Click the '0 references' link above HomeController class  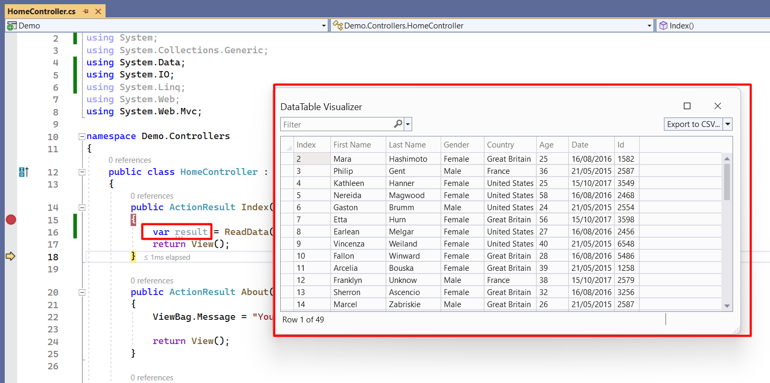[130, 160]
